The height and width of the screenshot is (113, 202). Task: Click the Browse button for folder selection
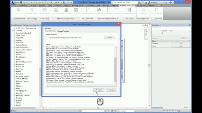[110, 38]
